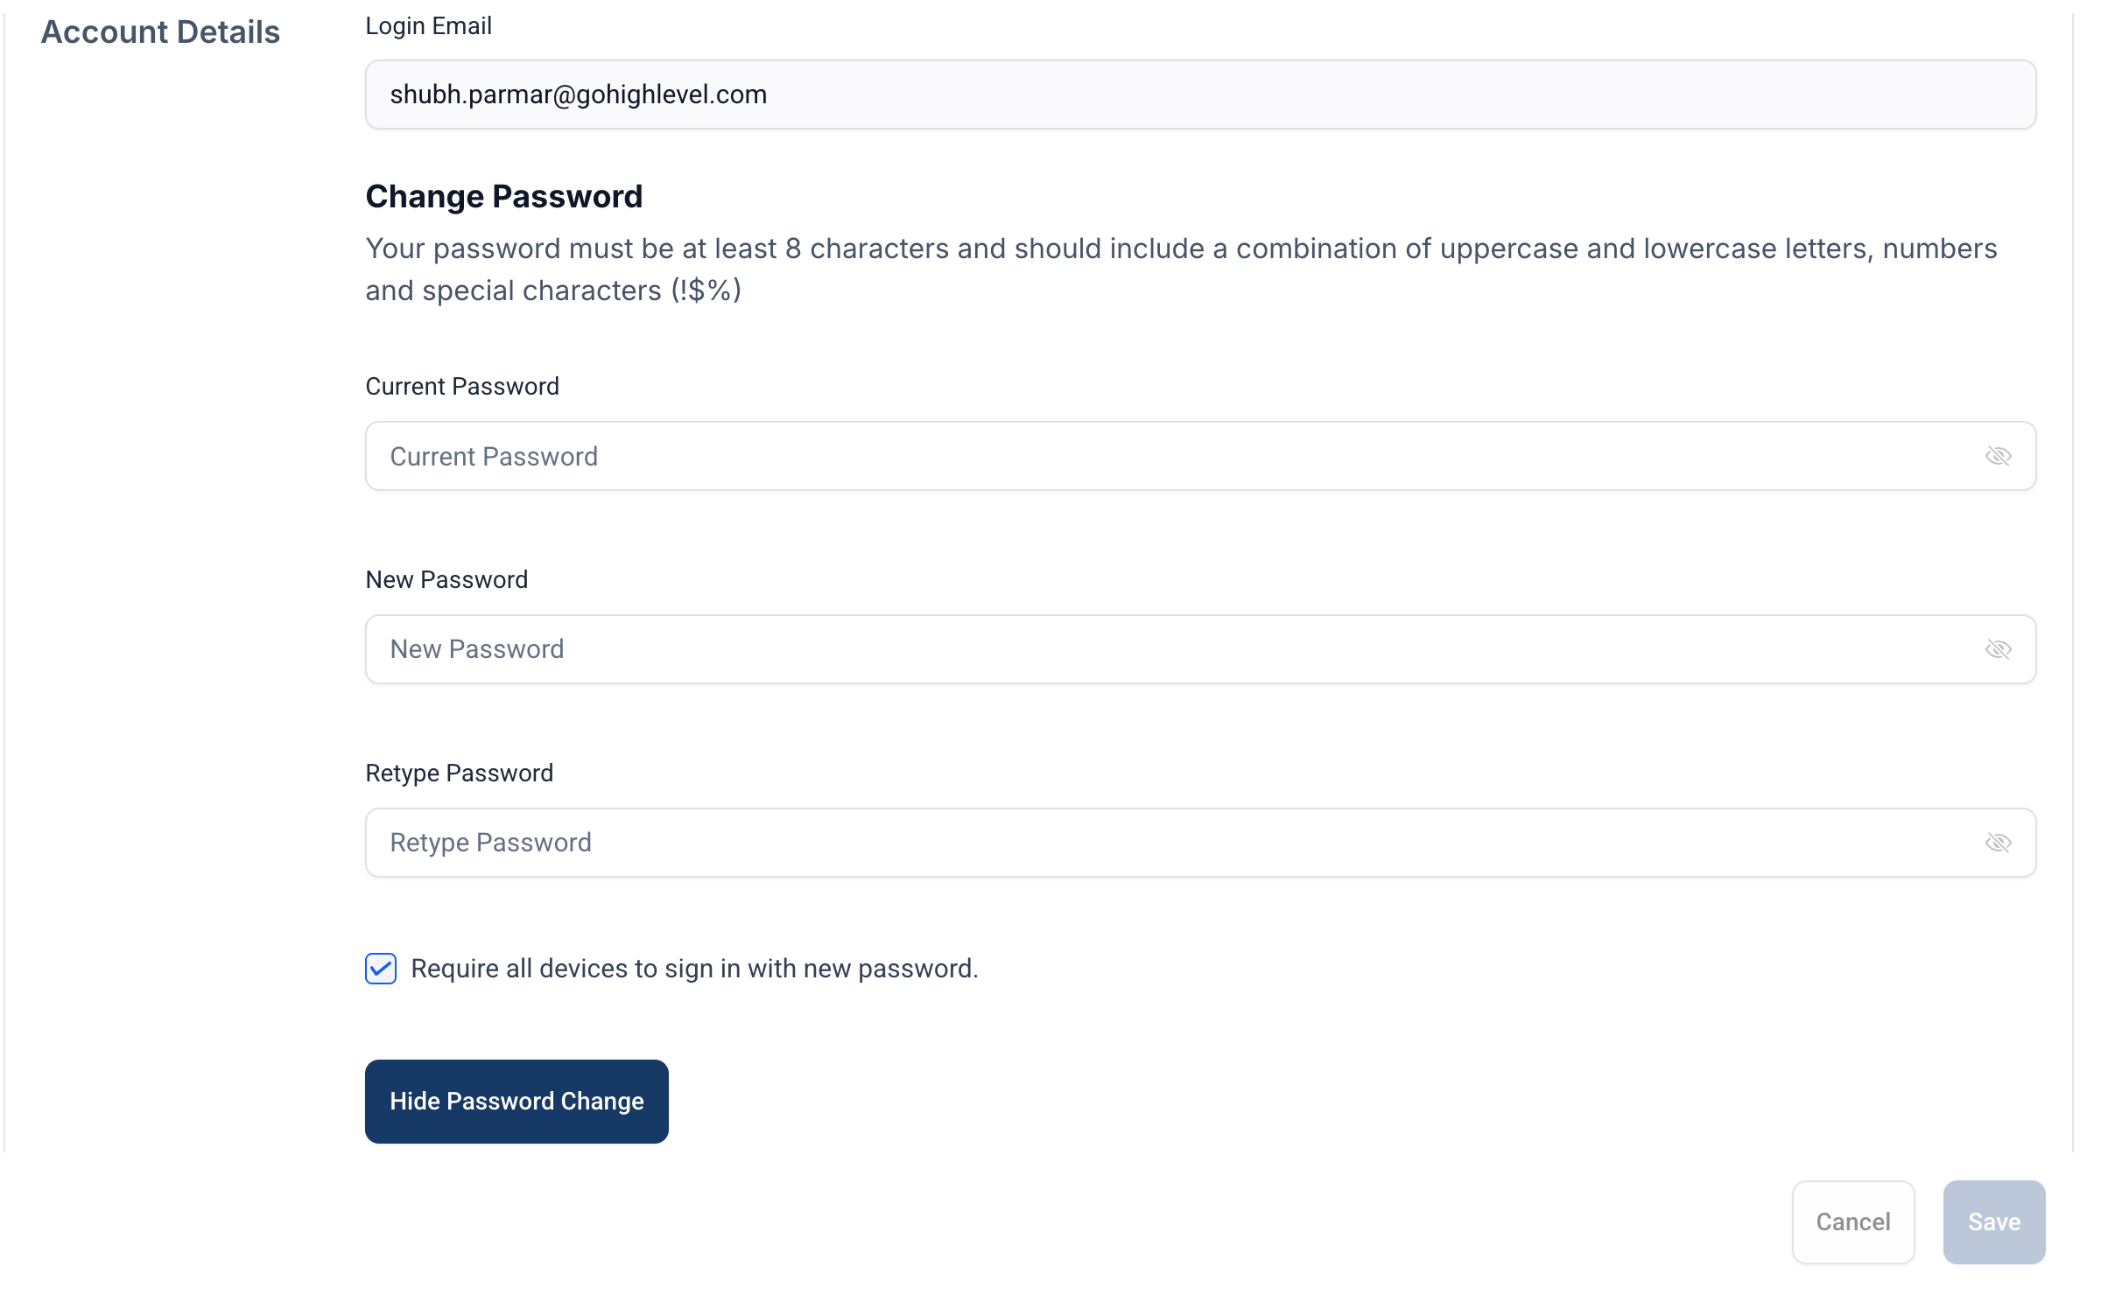Click the 'Your password must be at least' sentence
This screenshot has height=1295, width=2101.
[x=1182, y=269]
